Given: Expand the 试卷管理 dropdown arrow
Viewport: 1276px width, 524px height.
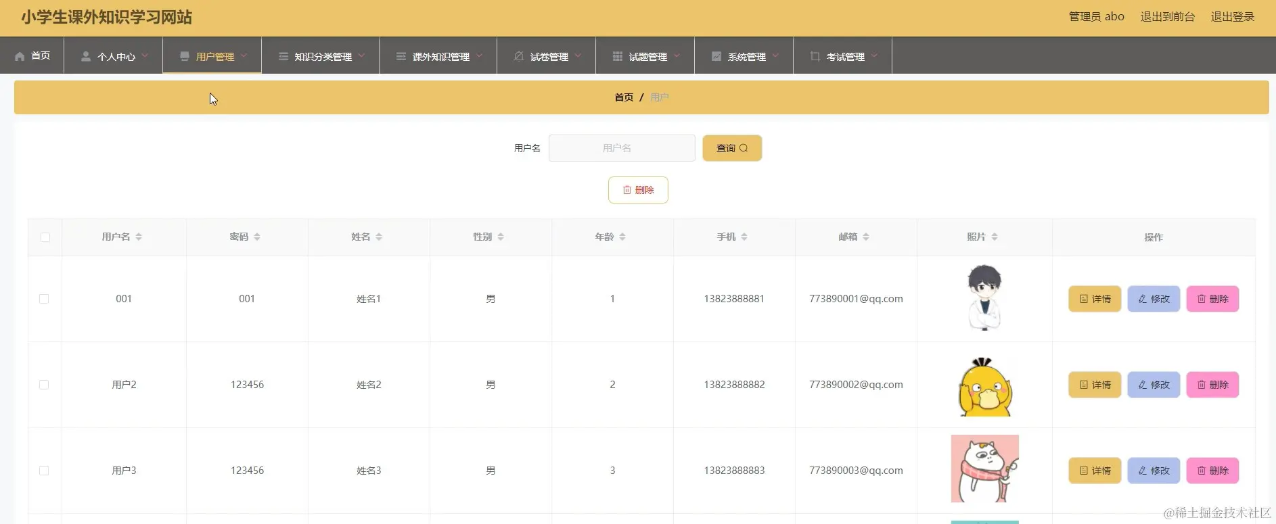Looking at the screenshot, I should pyautogui.click(x=578, y=55).
